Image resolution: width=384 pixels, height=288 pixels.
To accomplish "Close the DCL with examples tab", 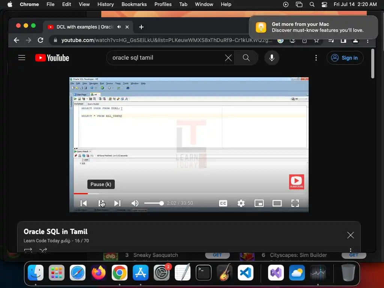I will [127, 27].
